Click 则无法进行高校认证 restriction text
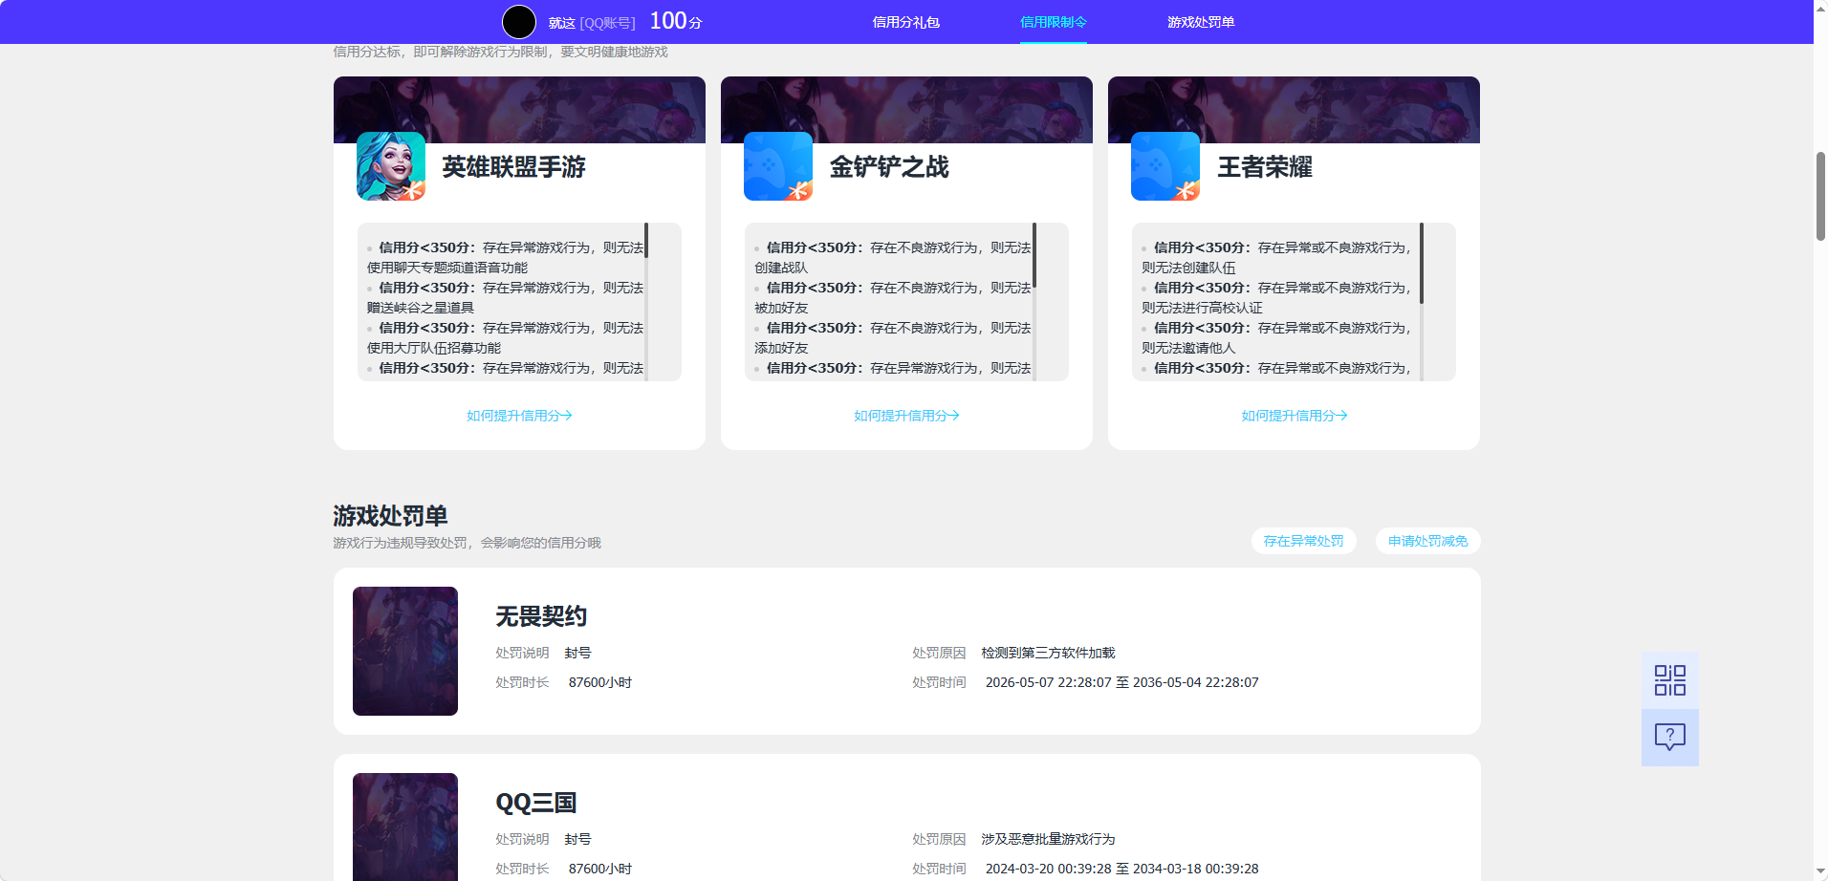This screenshot has height=881, width=1828. (x=1202, y=308)
